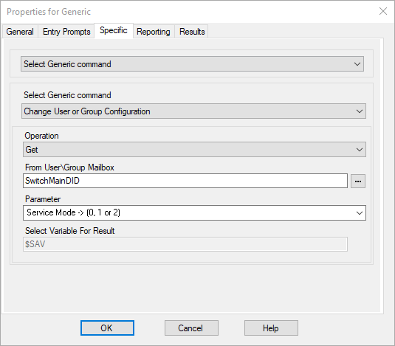Go to the Reporting tab

[x=154, y=32]
